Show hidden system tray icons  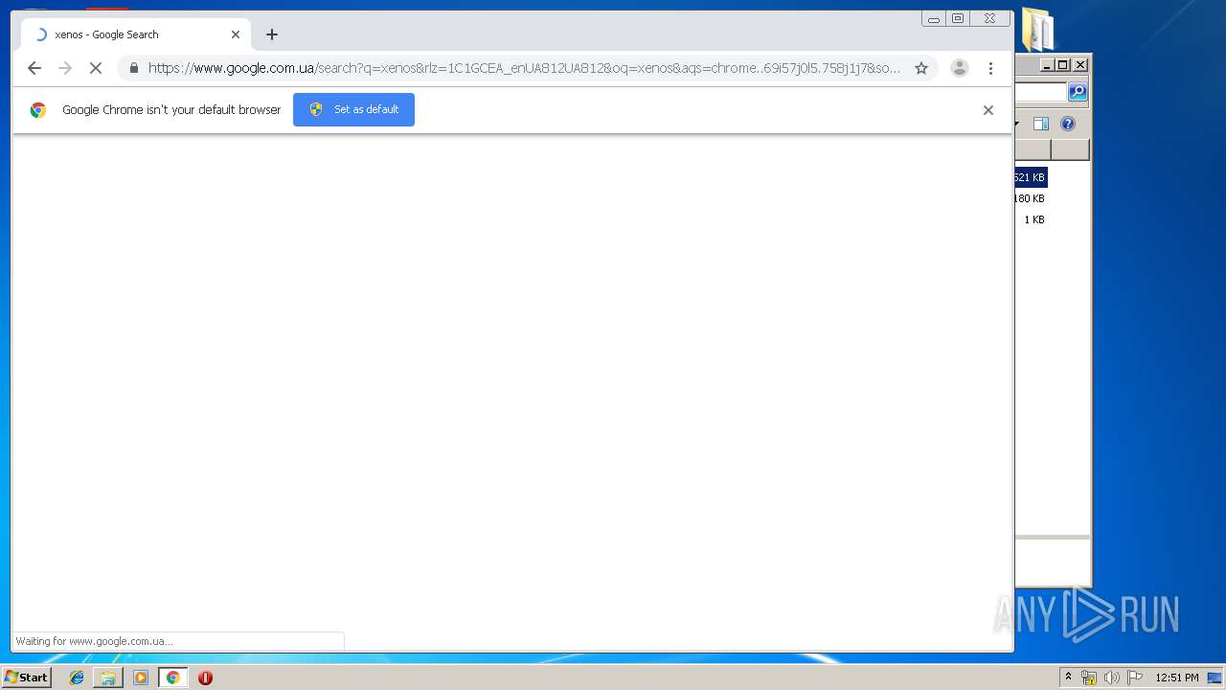tap(1068, 678)
